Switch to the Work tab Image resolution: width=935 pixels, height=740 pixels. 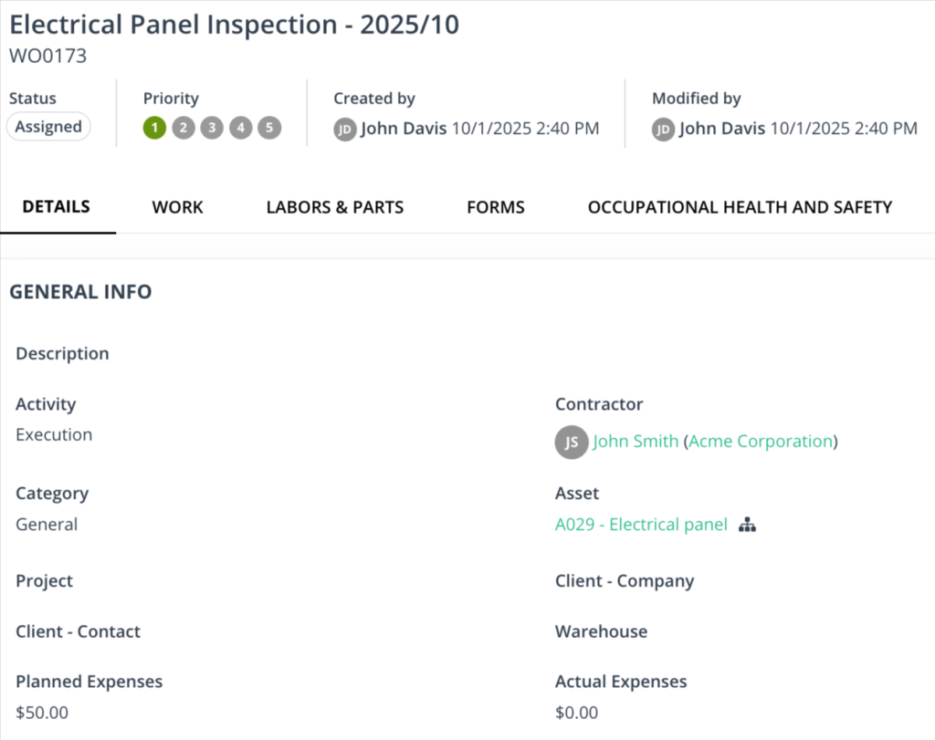coord(178,207)
